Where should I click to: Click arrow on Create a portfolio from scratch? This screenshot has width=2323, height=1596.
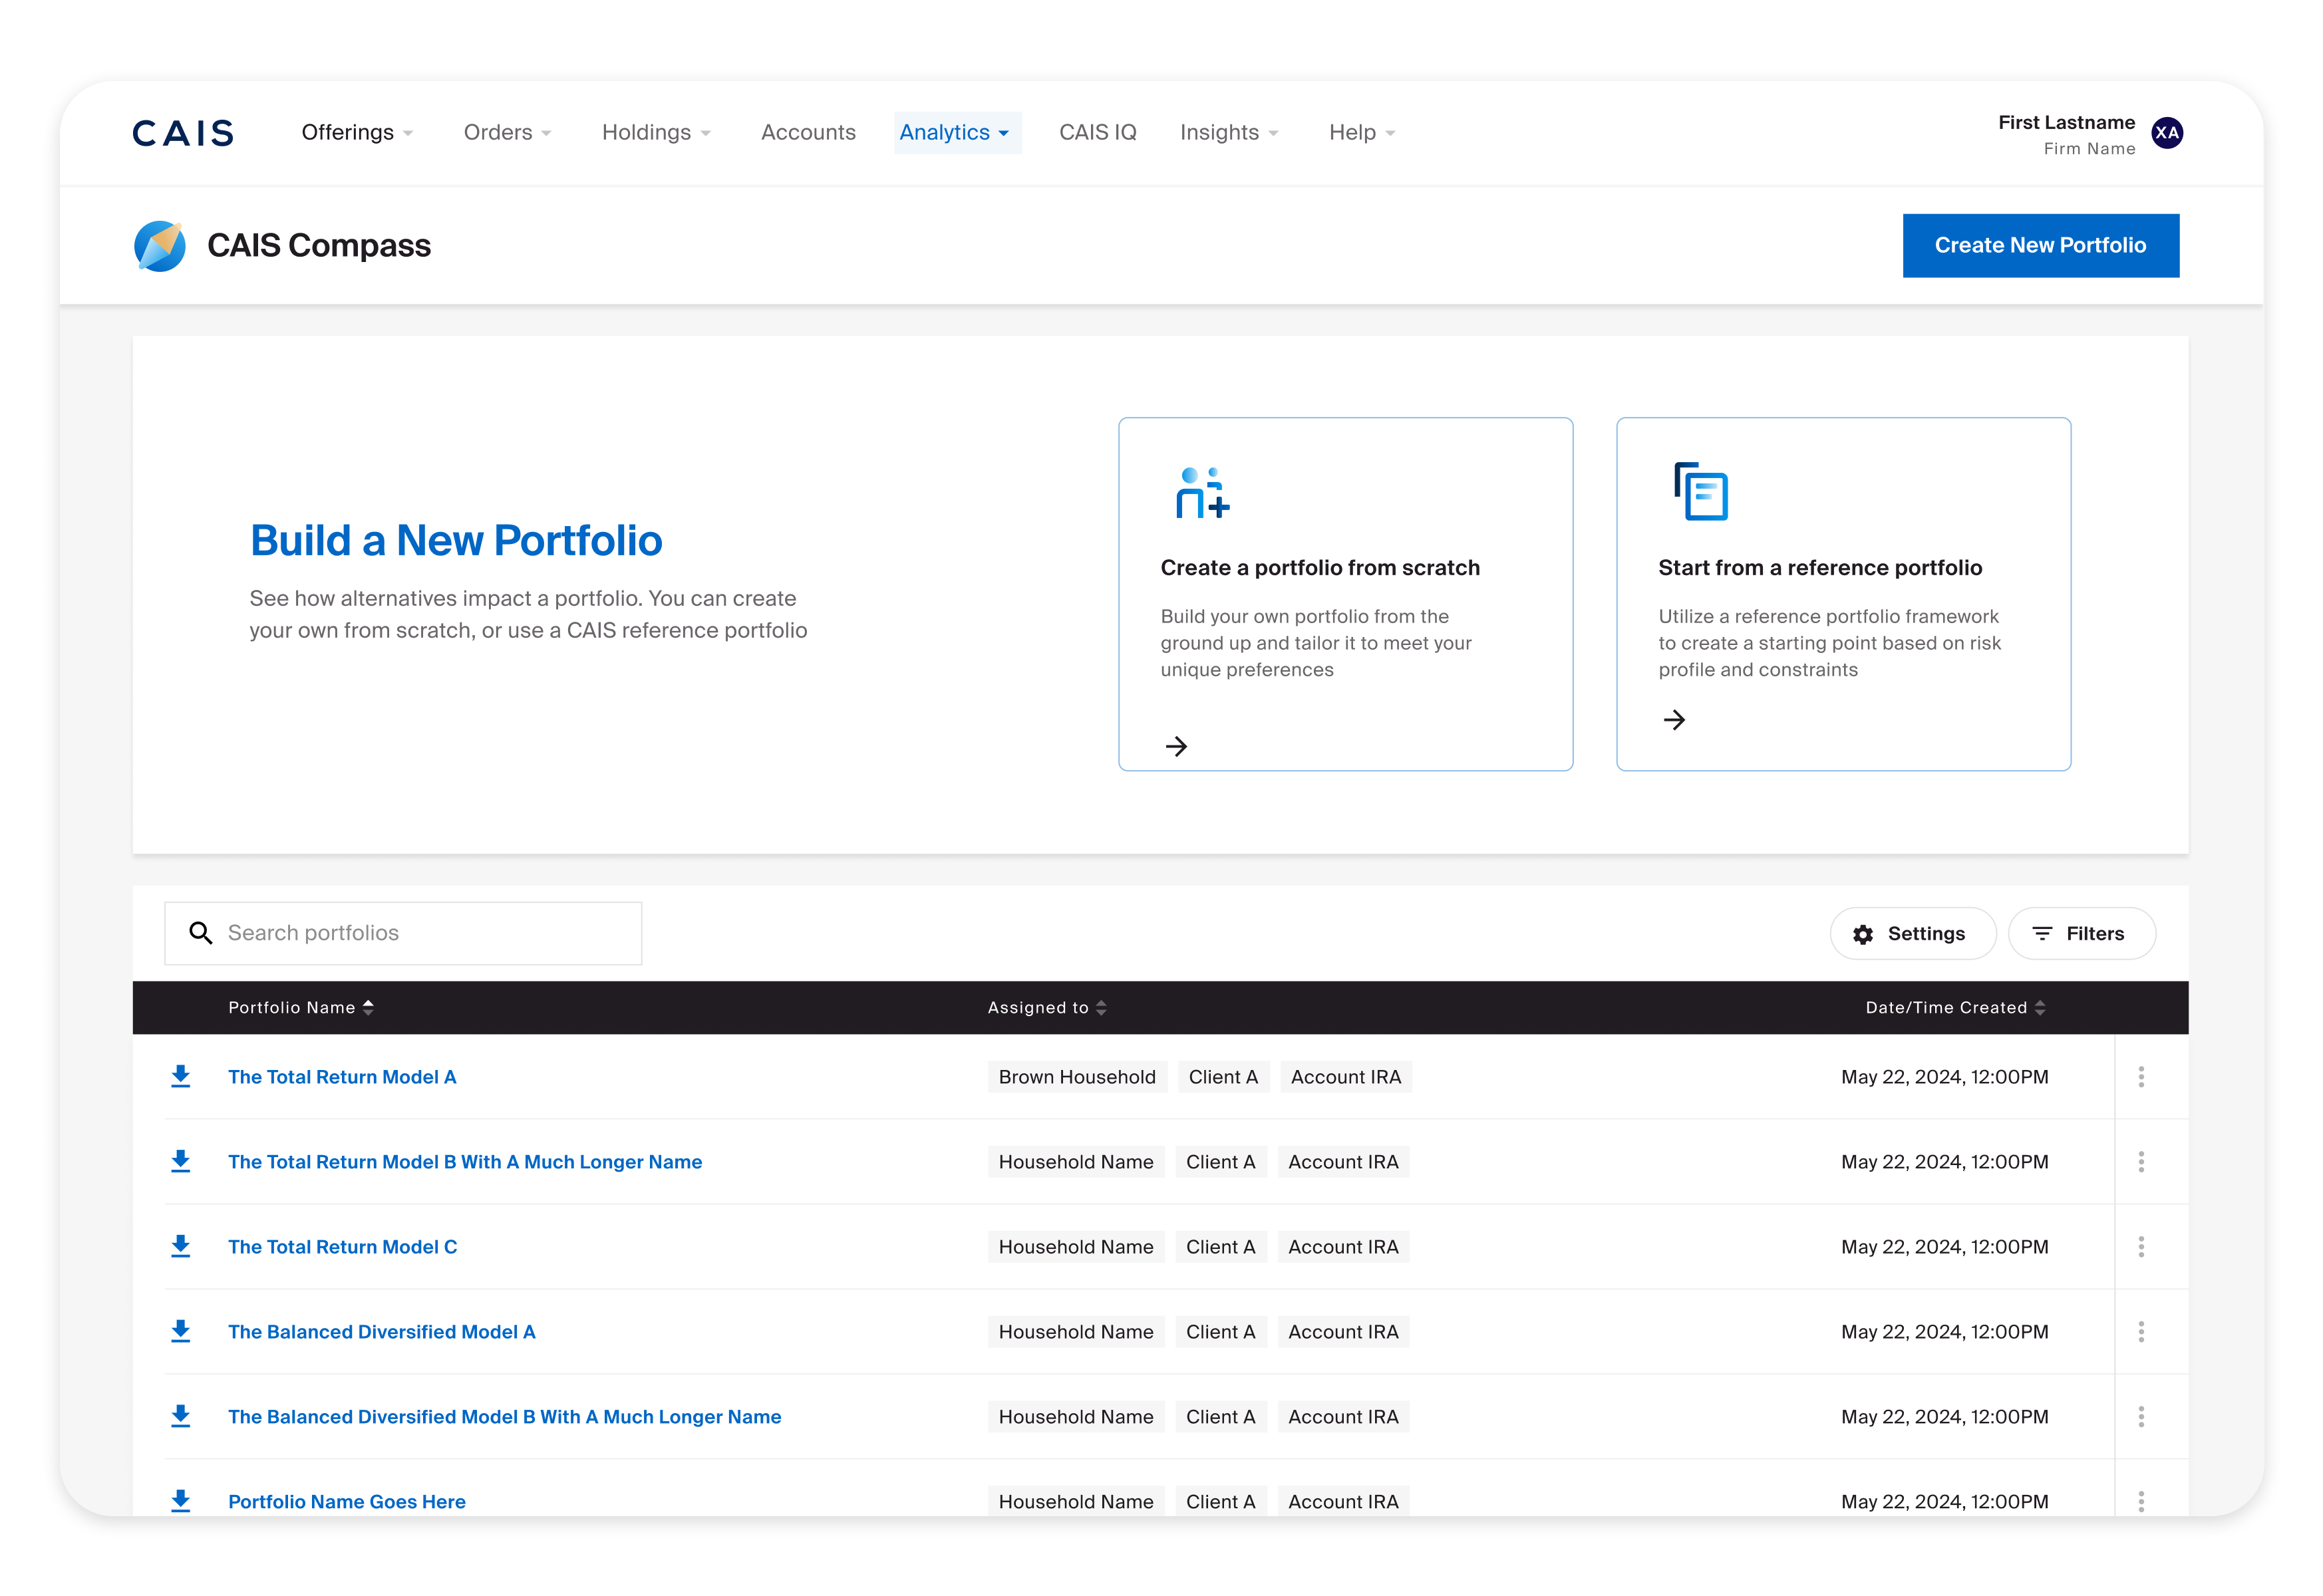(1177, 746)
